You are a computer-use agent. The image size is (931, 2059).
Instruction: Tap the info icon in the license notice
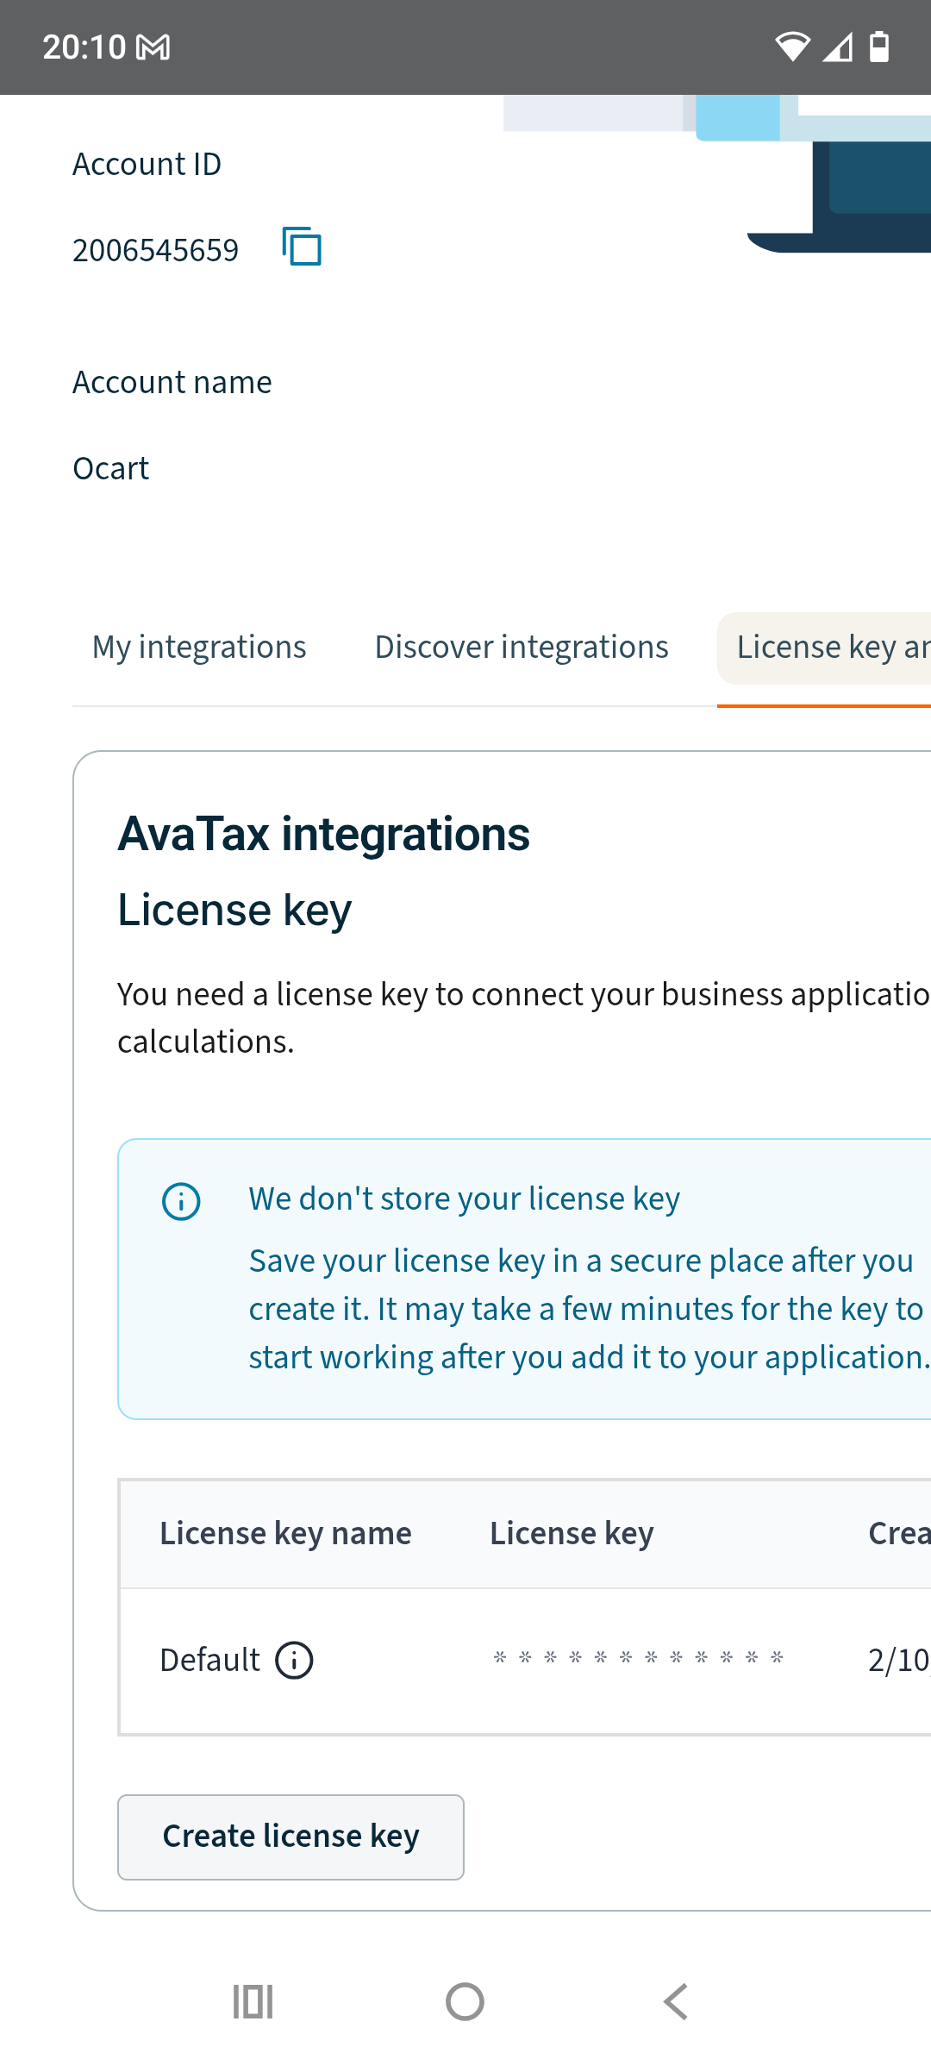[181, 1201]
